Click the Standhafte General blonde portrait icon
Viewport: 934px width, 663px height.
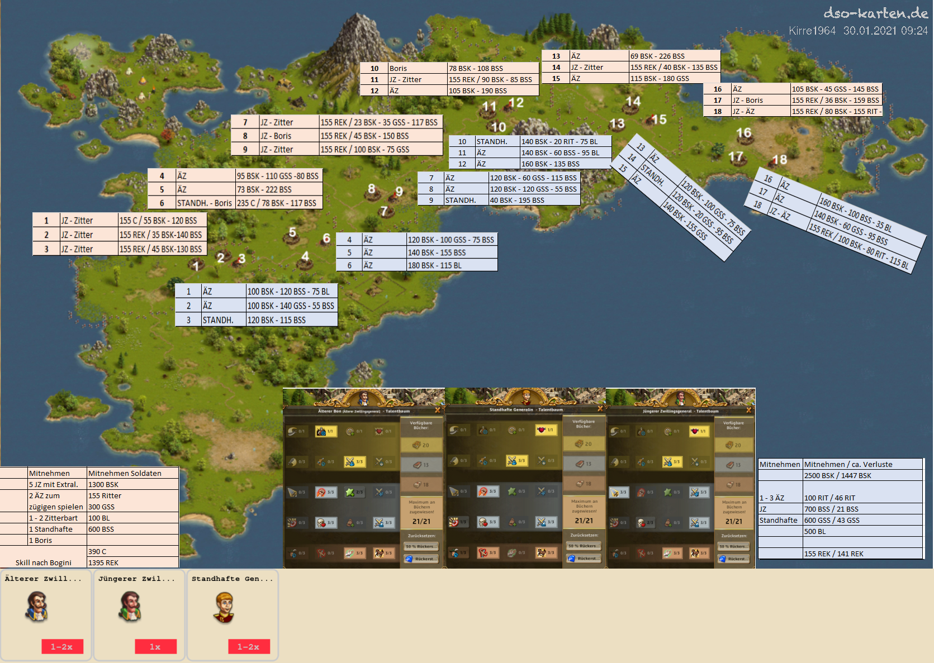click(x=224, y=607)
